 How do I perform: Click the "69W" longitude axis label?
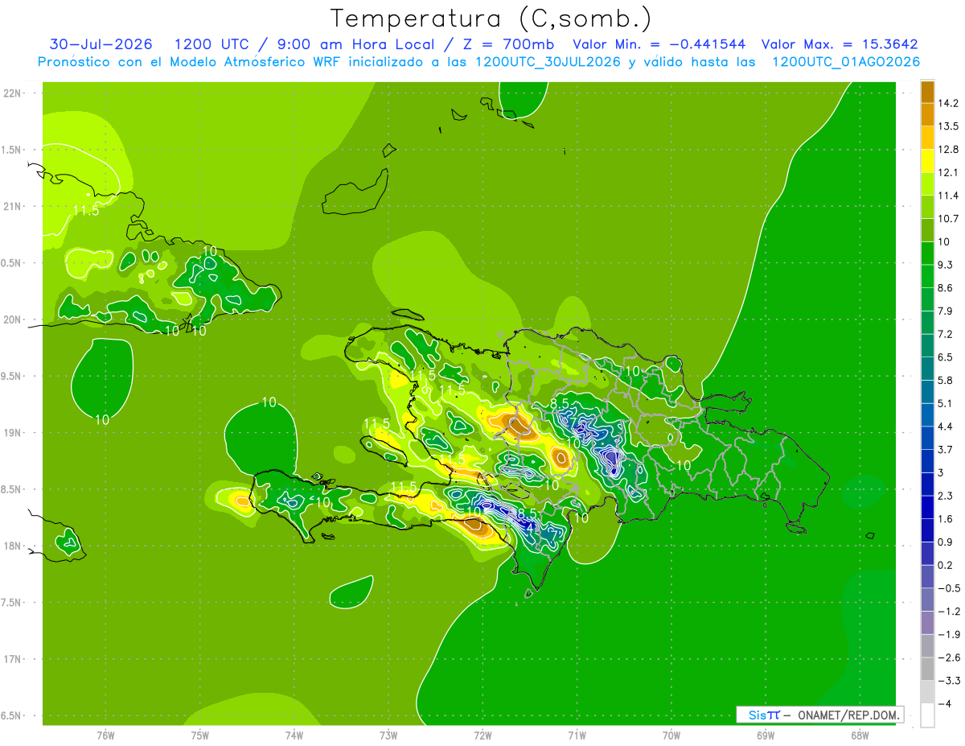766,736
